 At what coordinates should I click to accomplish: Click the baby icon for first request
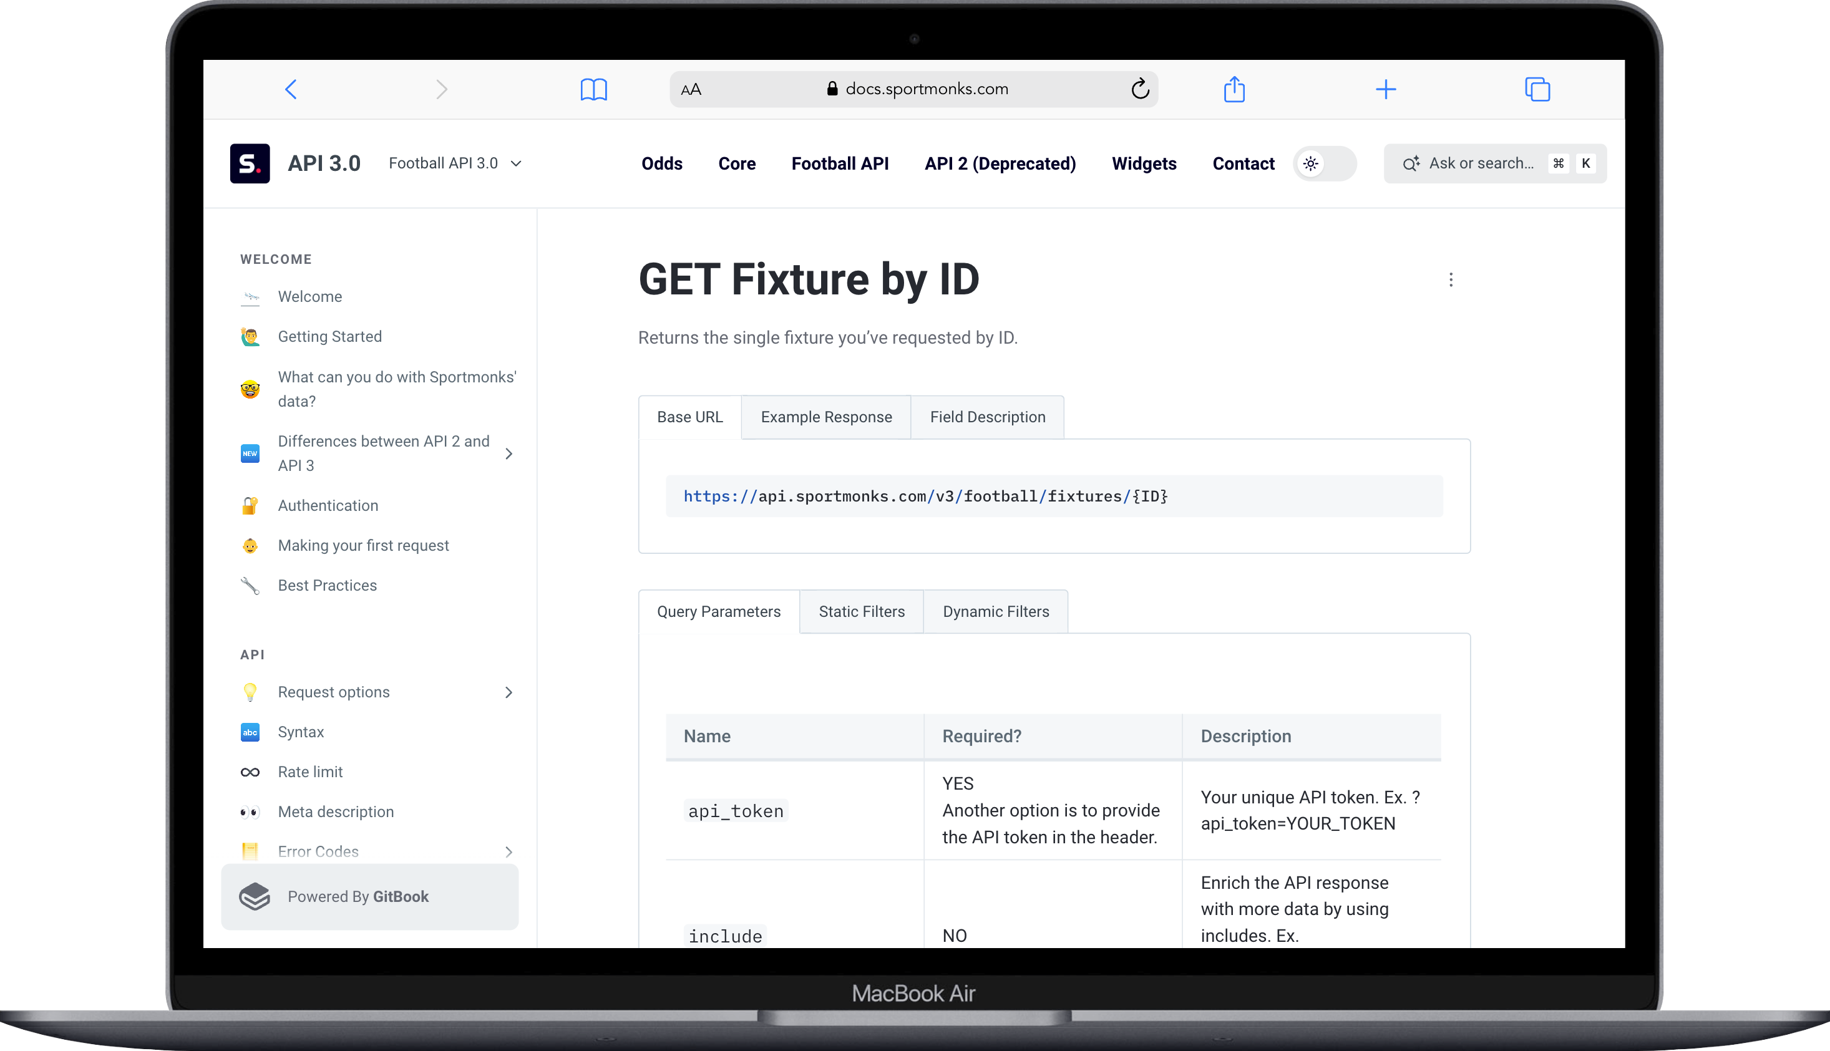pyautogui.click(x=250, y=546)
